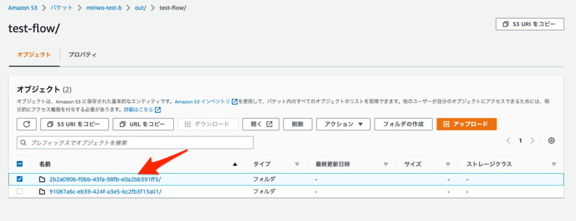The width and height of the screenshot is (576, 221).
Task: Click the search magnifier icon
Action: (24, 142)
